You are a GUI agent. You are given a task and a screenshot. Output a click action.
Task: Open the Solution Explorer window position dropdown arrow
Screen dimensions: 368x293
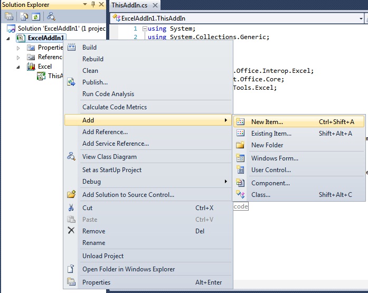coord(85,4)
